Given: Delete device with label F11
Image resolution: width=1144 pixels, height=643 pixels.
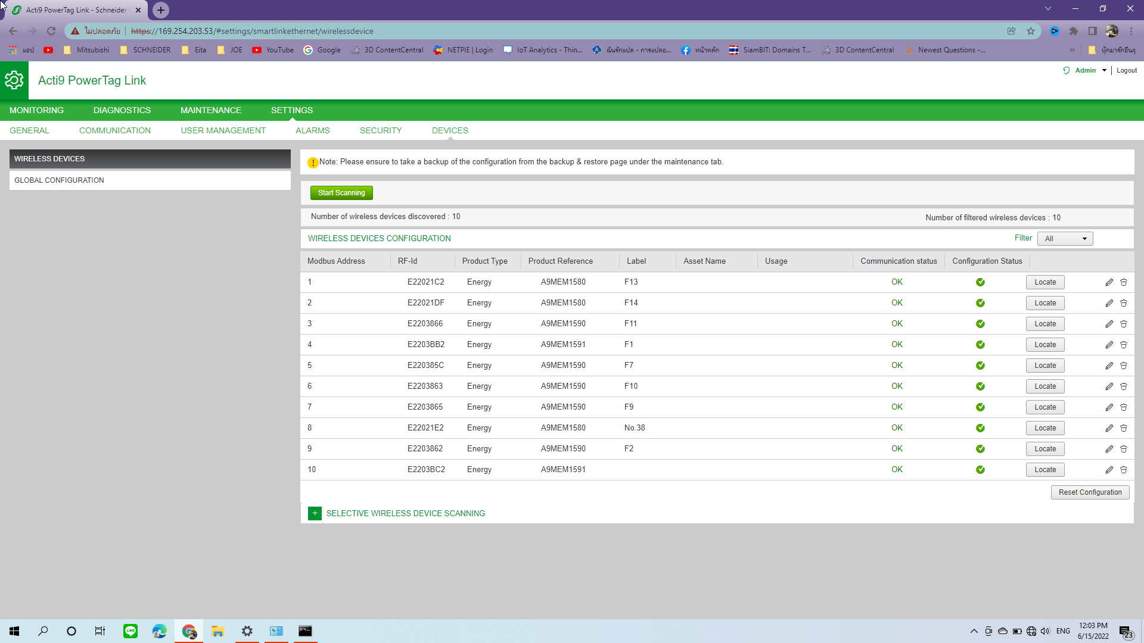Looking at the screenshot, I should [1124, 324].
